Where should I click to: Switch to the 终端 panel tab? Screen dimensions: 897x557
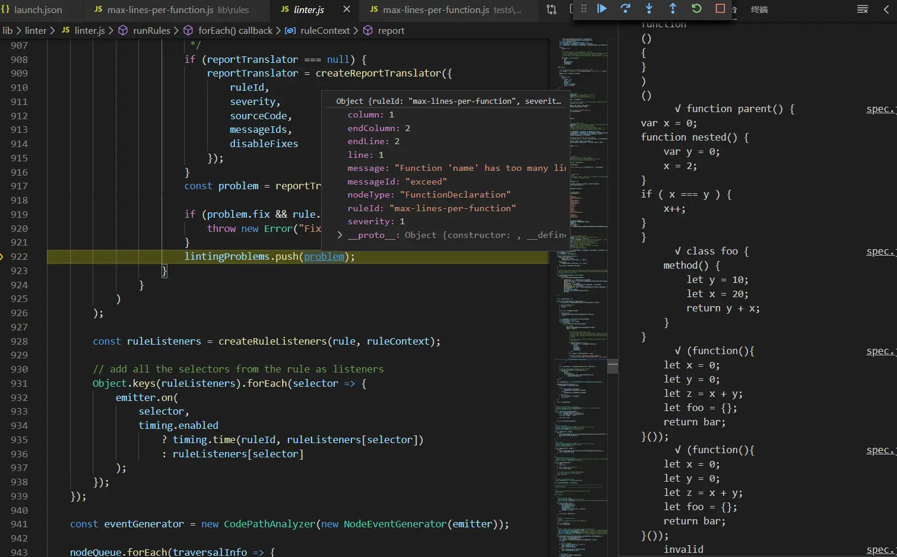(x=759, y=9)
